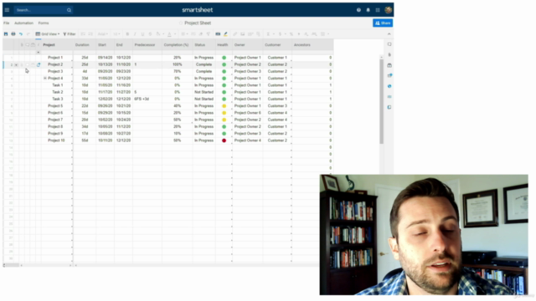Open the currency format dropdown
The width and height of the screenshot is (536, 301).
point(281,33)
